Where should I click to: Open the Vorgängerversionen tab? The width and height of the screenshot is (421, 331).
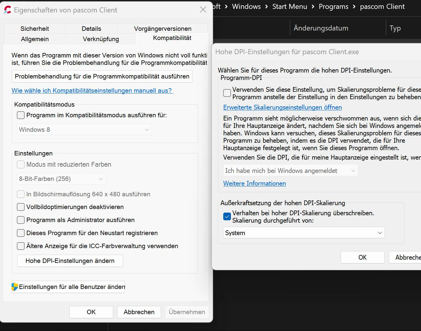pos(163,28)
